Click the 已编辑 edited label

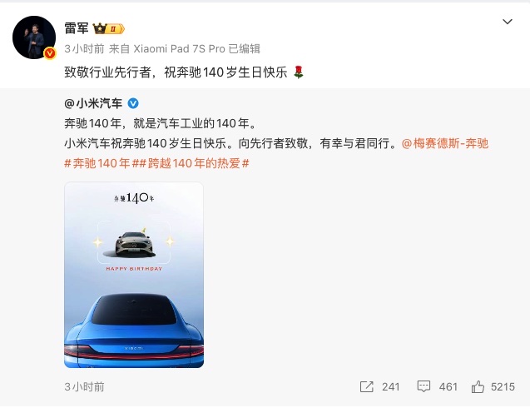tap(245, 49)
